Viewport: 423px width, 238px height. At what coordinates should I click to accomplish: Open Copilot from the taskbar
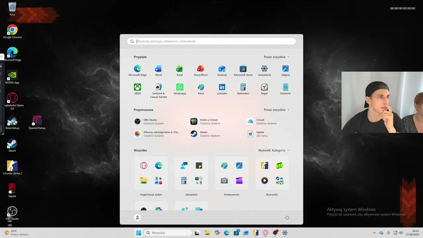(217, 233)
